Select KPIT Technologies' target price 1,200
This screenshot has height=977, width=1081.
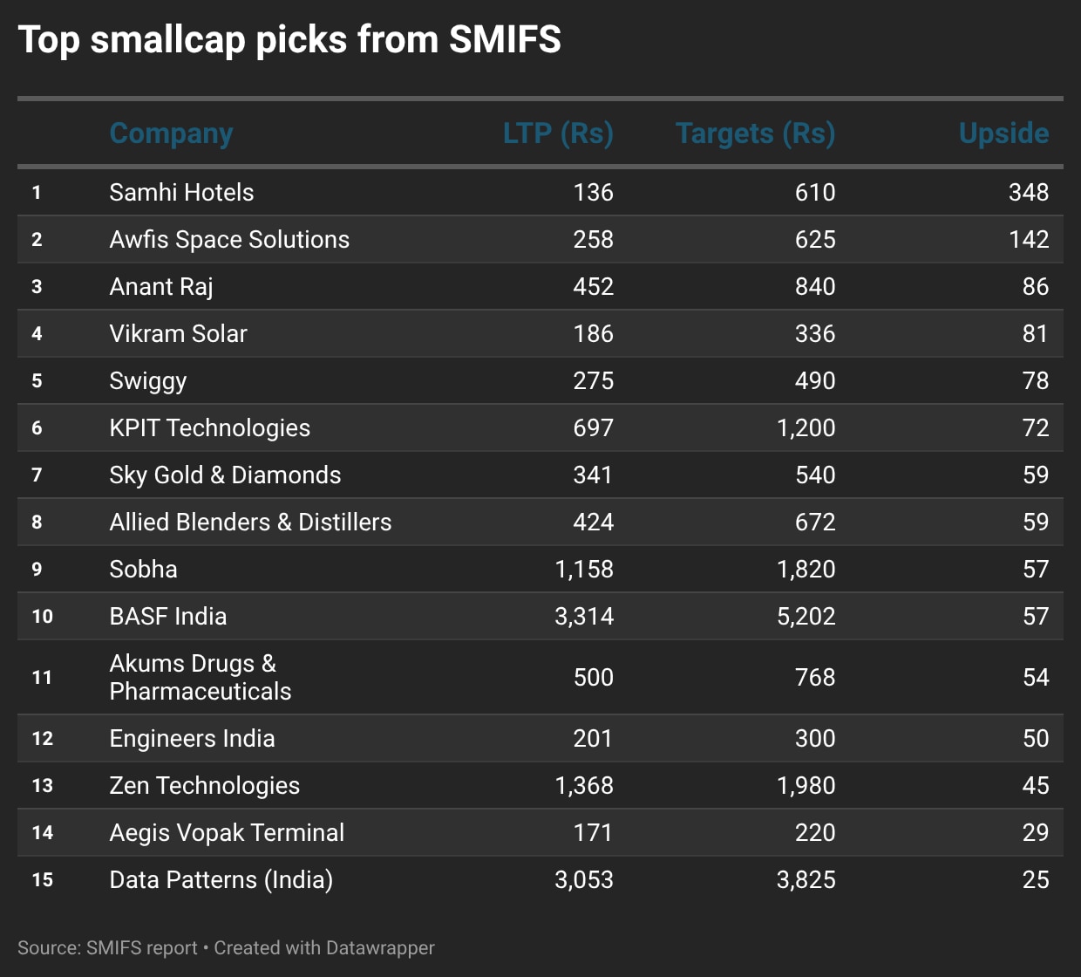tap(806, 428)
